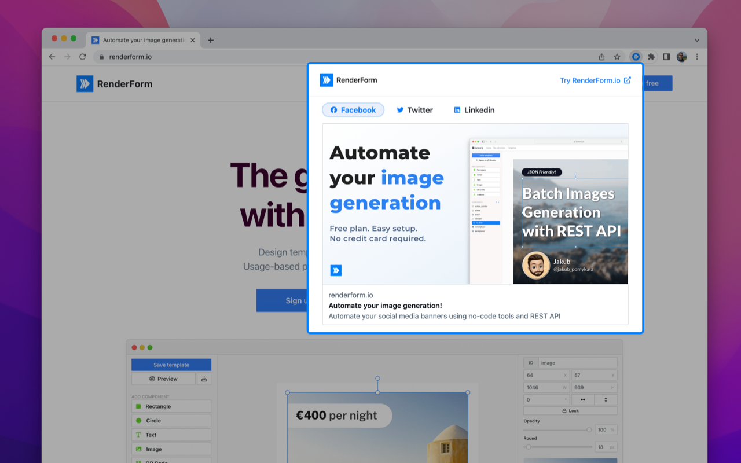Image resolution: width=741 pixels, height=463 pixels.
Task: Bookmark the page with the star icon
Action: click(x=617, y=57)
